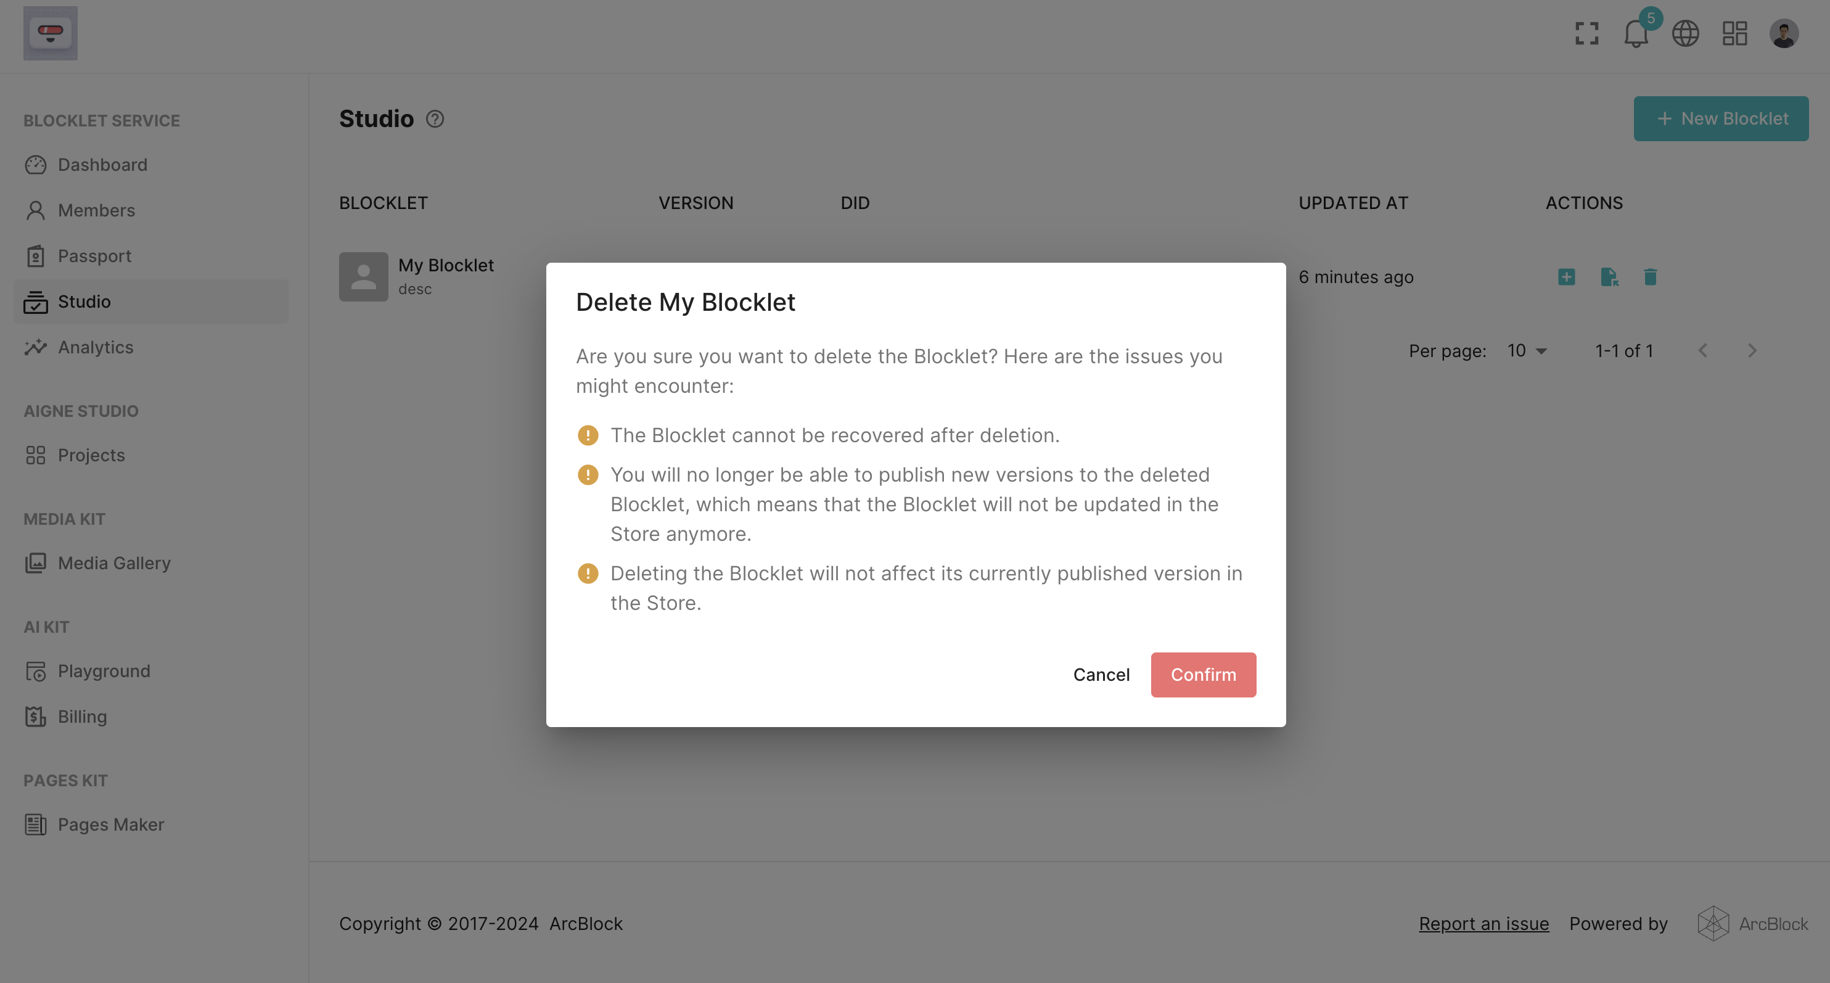
Task: Cancel the delete dialog
Action: (x=1101, y=675)
